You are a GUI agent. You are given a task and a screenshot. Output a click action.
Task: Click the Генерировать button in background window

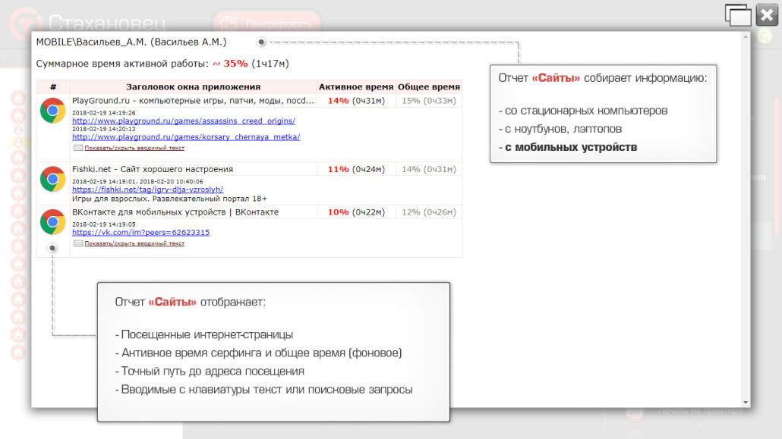point(266,23)
